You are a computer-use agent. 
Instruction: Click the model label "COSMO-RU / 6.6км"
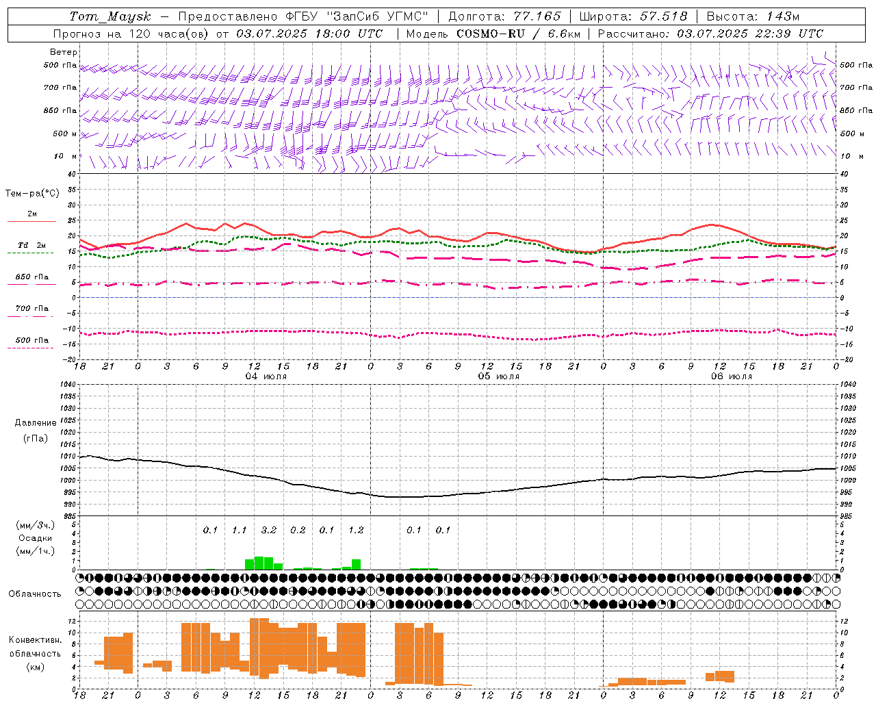click(x=517, y=34)
